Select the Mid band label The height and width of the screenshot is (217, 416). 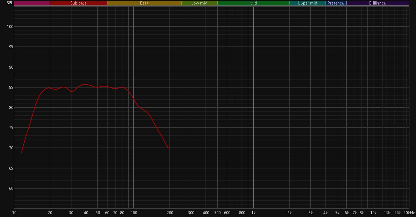(x=253, y=3)
